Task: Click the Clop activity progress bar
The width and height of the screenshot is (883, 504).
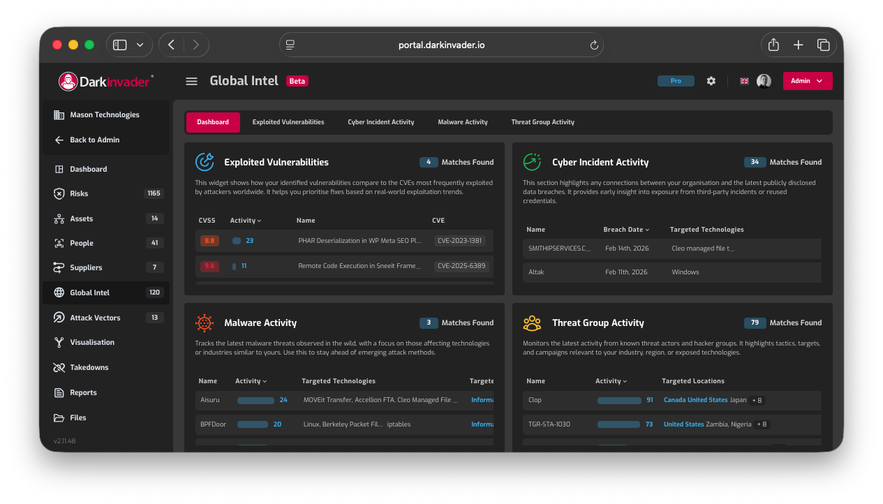Action: tap(619, 399)
